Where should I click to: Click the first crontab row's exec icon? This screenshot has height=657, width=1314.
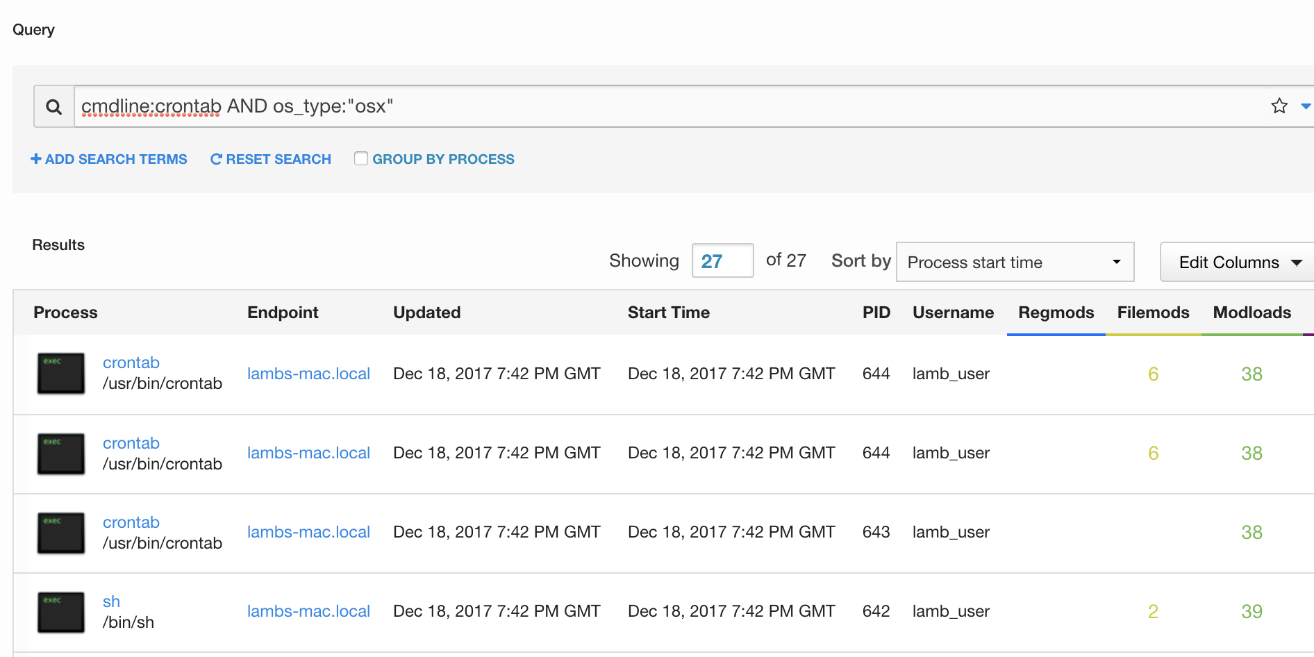tap(61, 374)
